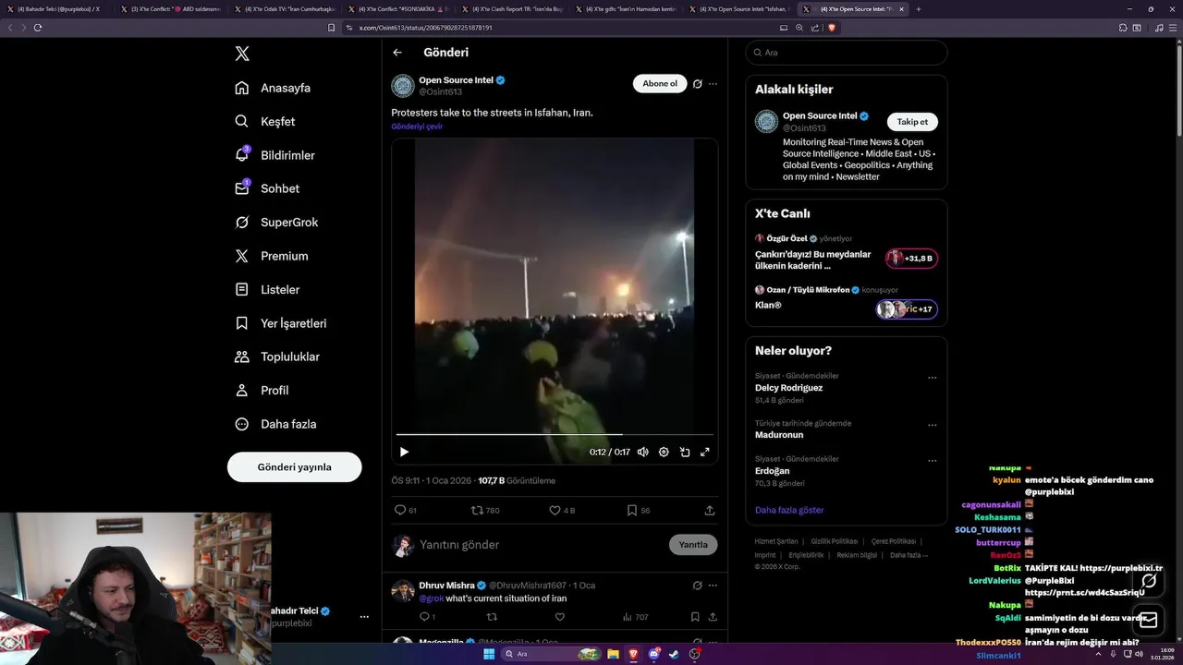Image resolution: width=1183 pixels, height=665 pixels.
Task: Open Grok floating button
Action: click(1149, 581)
